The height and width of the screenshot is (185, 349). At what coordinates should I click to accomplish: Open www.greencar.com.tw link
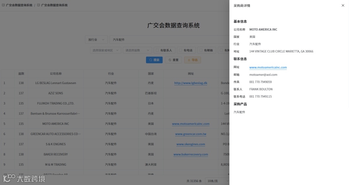191,134
